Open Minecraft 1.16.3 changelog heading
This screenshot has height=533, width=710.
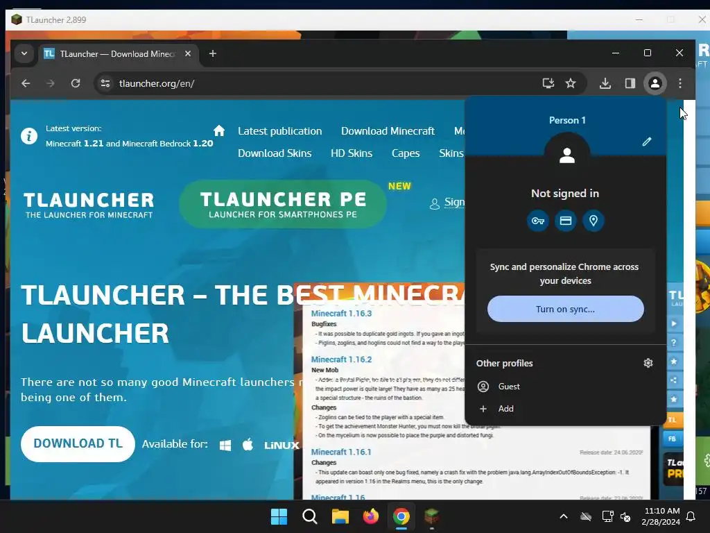341,313
